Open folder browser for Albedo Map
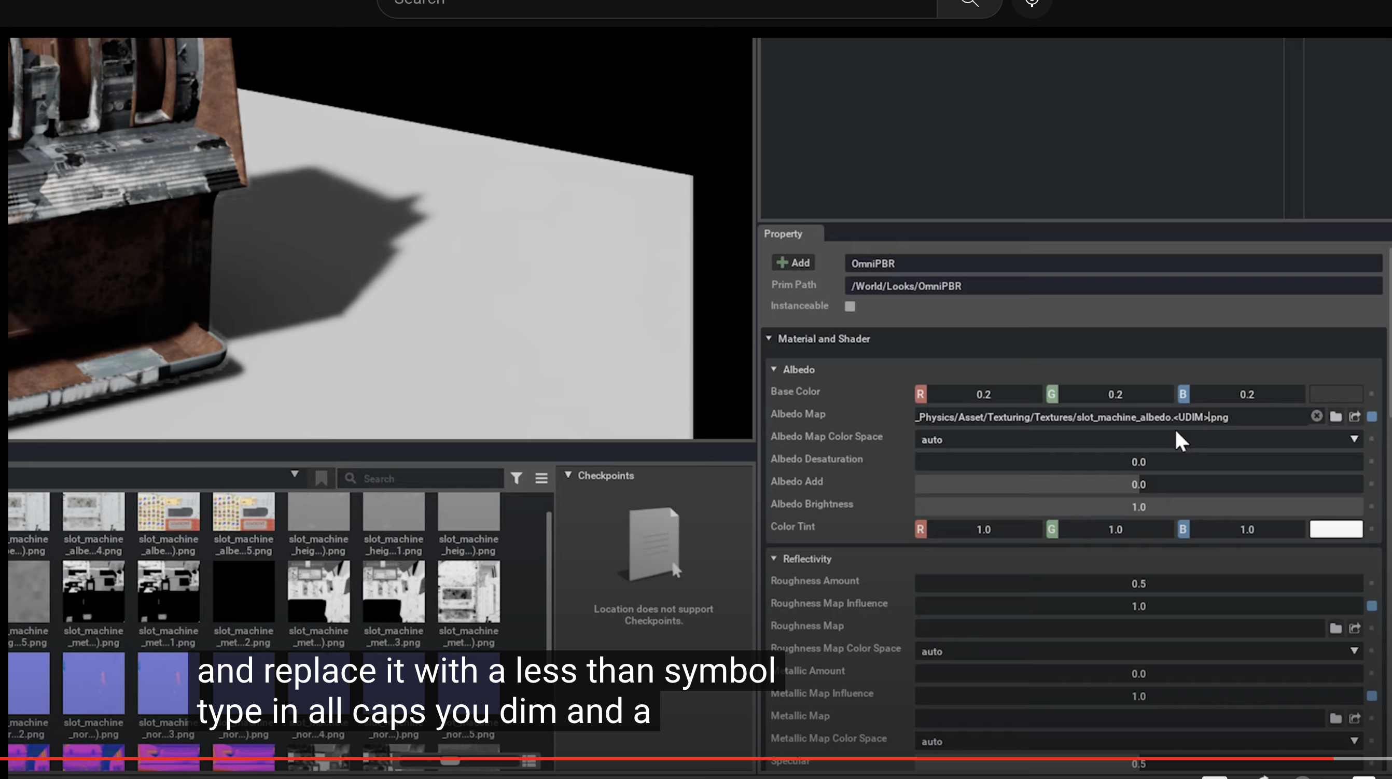 click(1335, 416)
